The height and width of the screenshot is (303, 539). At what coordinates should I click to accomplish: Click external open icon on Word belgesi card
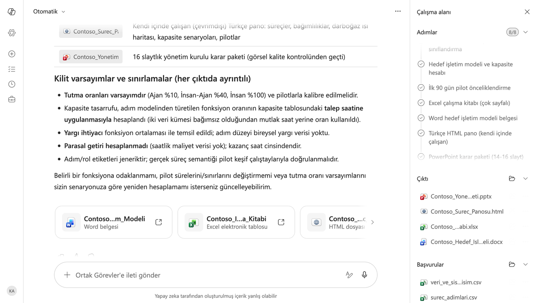pos(159,222)
